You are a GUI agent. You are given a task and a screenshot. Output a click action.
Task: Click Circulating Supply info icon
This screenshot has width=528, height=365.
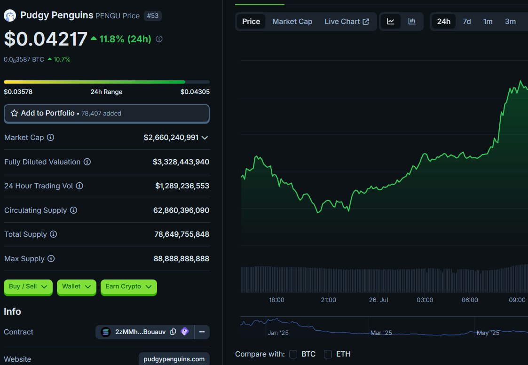73,210
